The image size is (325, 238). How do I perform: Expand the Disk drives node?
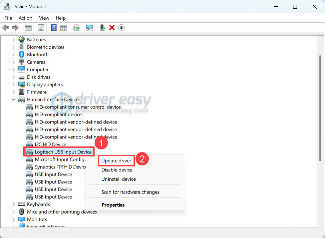(13, 77)
